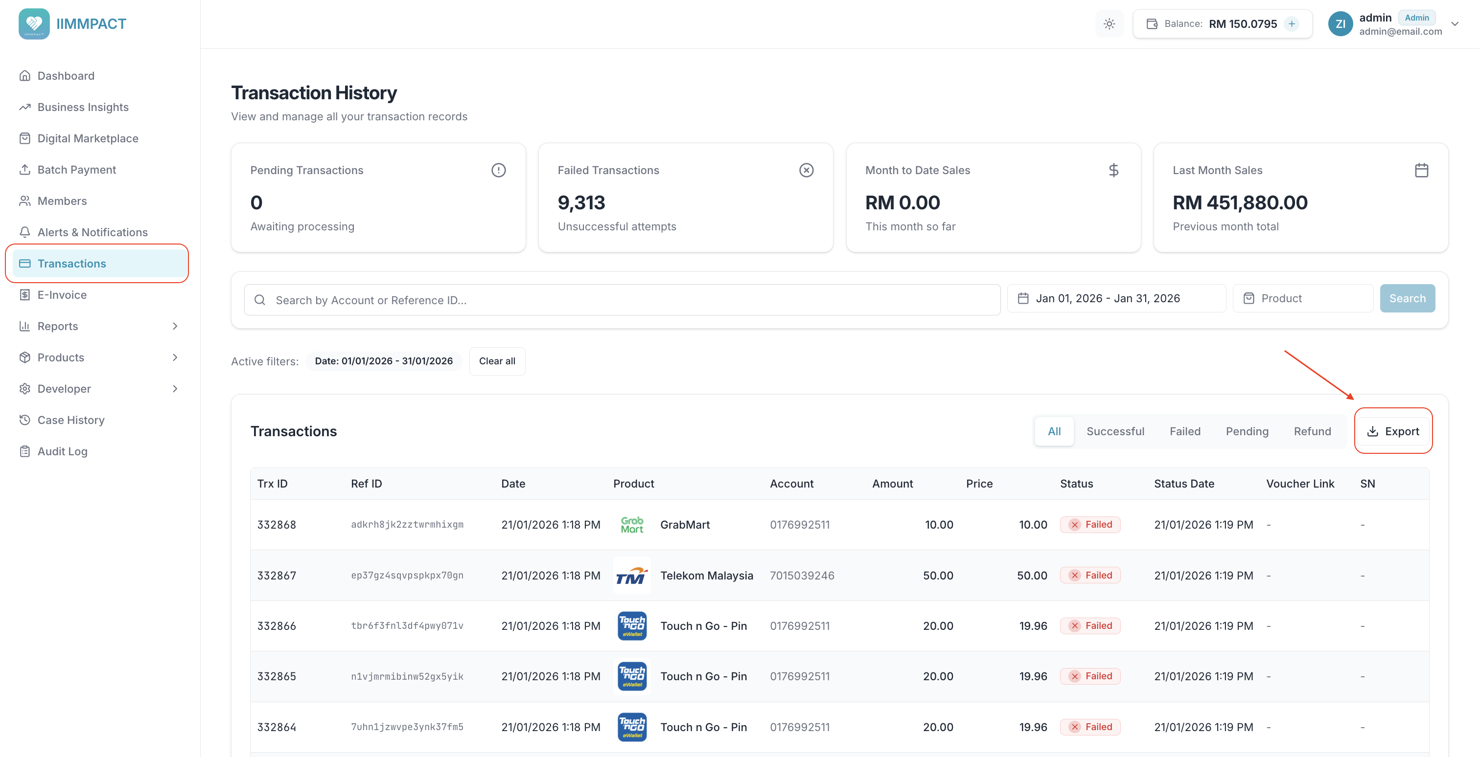The height and width of the screenshot is (757, 1480).
Task: Choose the Successful status filter
Action: coord(1114,431)
